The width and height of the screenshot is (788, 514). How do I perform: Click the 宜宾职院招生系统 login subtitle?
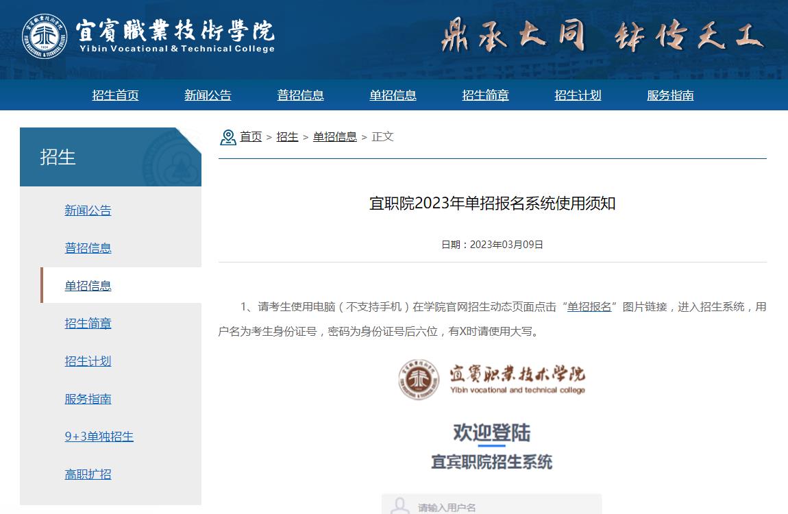[x=491, y=462]
